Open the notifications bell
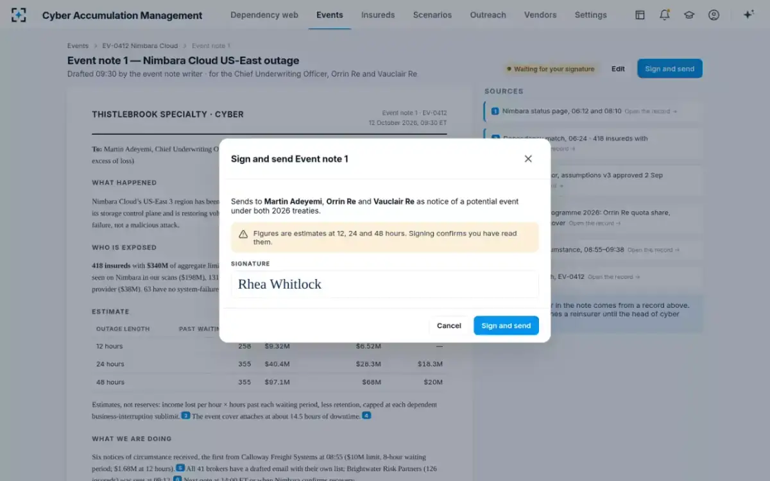 coord(665,15)
